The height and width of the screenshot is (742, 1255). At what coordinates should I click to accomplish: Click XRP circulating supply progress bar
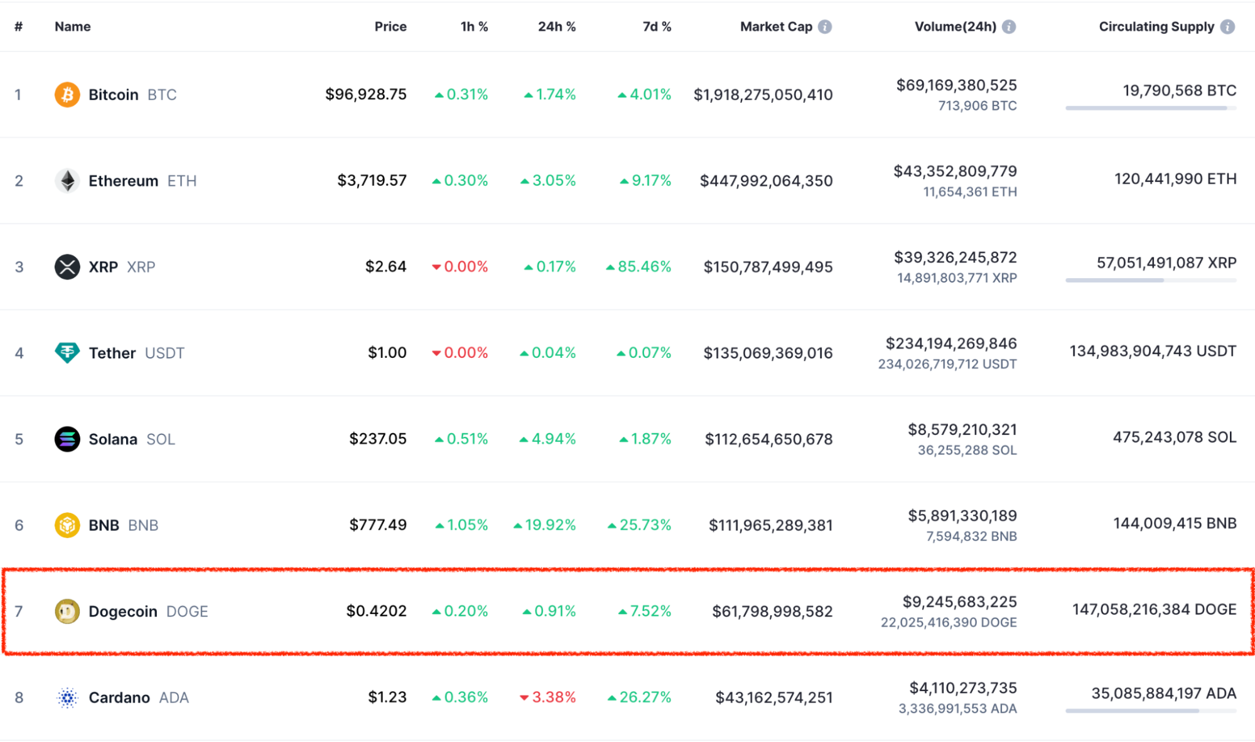tap(1150, 280)
